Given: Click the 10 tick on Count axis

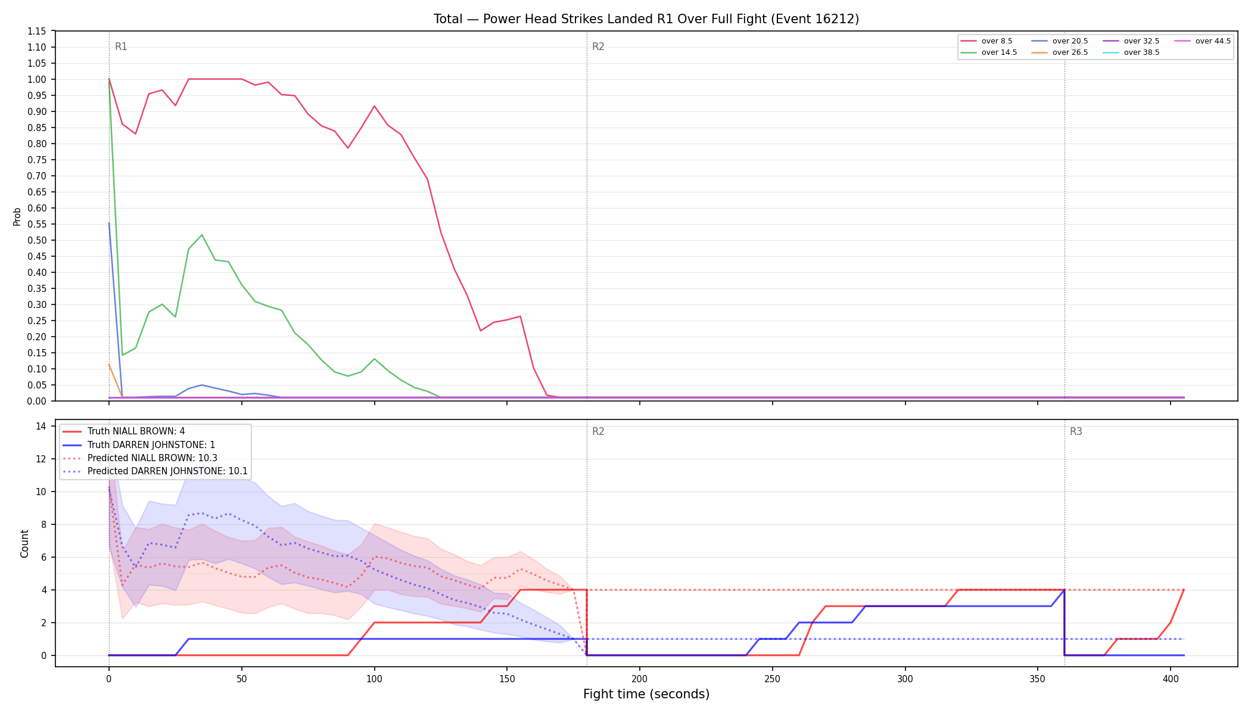Looking at the screenshot, I should coord(41,492).
